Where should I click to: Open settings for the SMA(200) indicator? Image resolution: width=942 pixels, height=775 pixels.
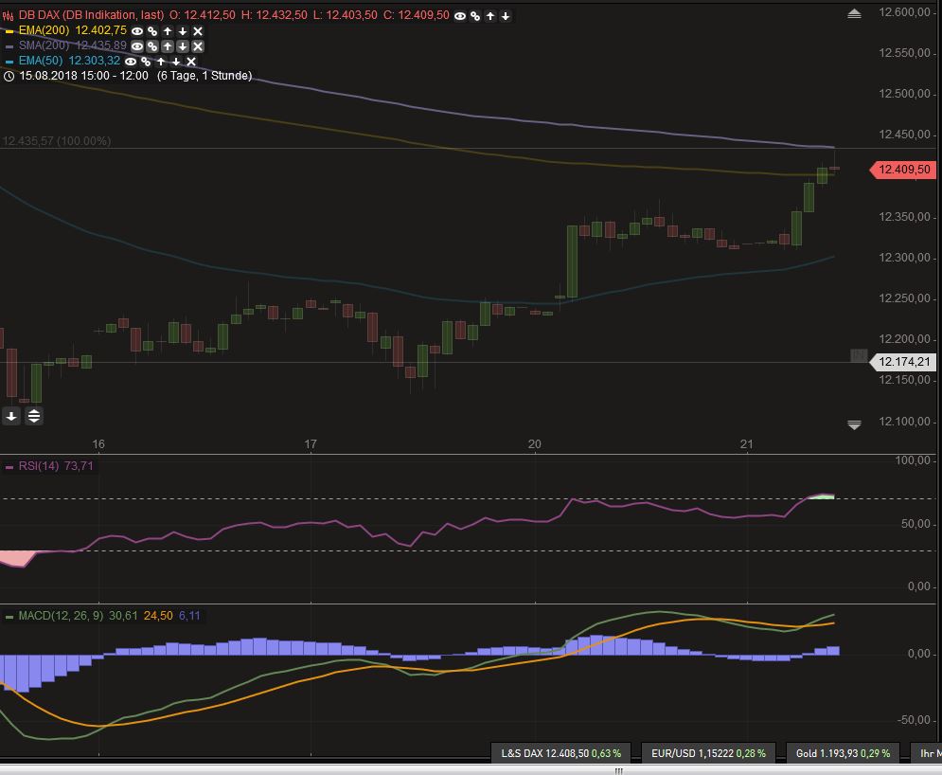[151, 45]
